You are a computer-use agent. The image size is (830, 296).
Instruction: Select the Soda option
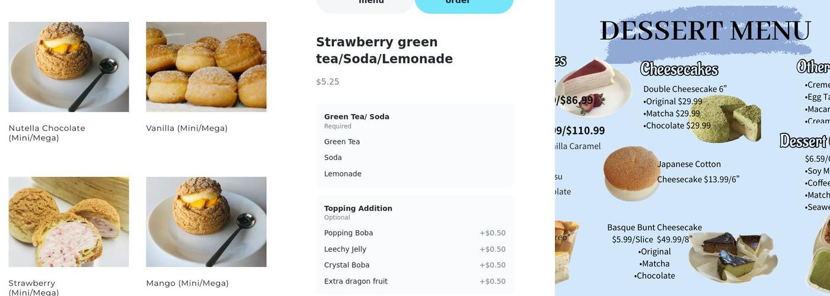coord(333,157)
